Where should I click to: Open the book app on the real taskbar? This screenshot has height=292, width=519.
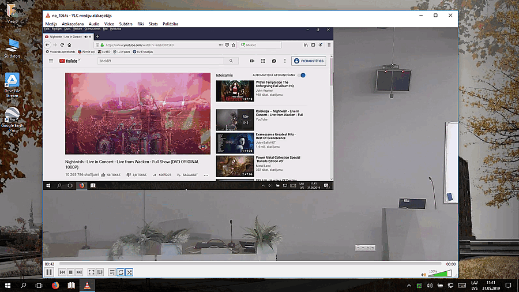[71, 286]
